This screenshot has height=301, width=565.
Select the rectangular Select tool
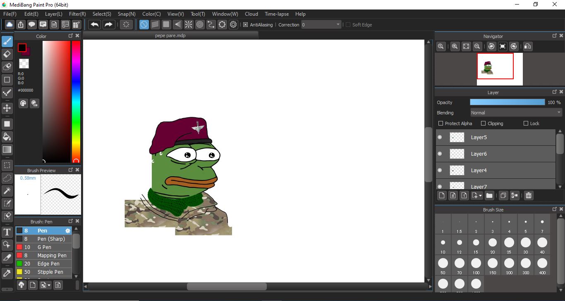(7, 166)
